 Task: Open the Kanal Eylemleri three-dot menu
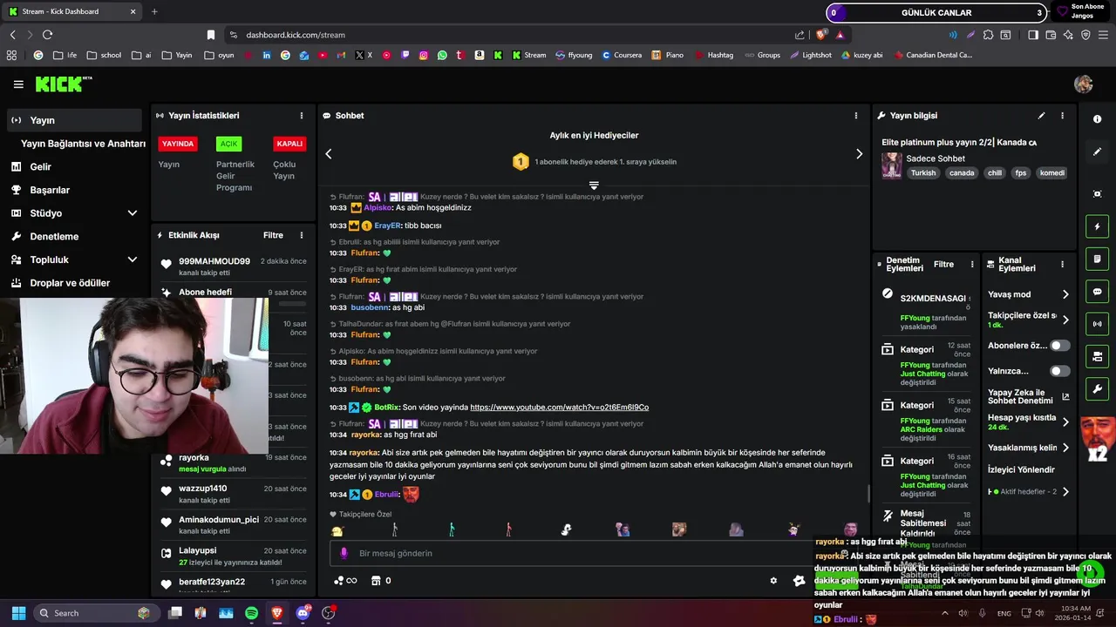pos(1062,264)
